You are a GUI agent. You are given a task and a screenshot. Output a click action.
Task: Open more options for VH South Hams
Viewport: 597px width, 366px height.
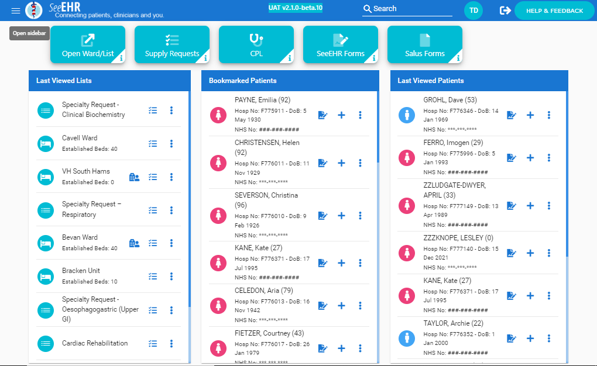point(171,177)
